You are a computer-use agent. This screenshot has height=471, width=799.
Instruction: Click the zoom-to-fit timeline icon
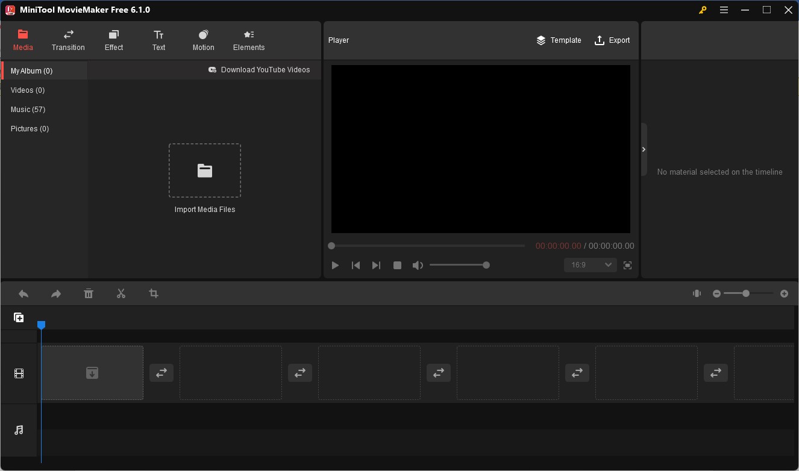click(697, 294)
